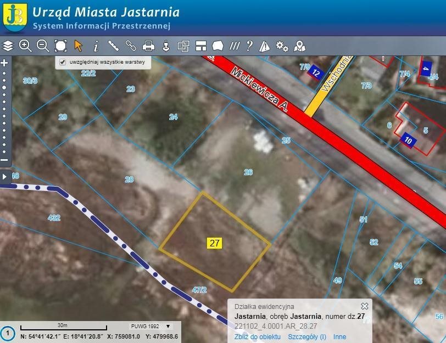Choose the info identify tool
This screenshot has height=343, width=446.
pyautogui.click(x=96, y=46)
